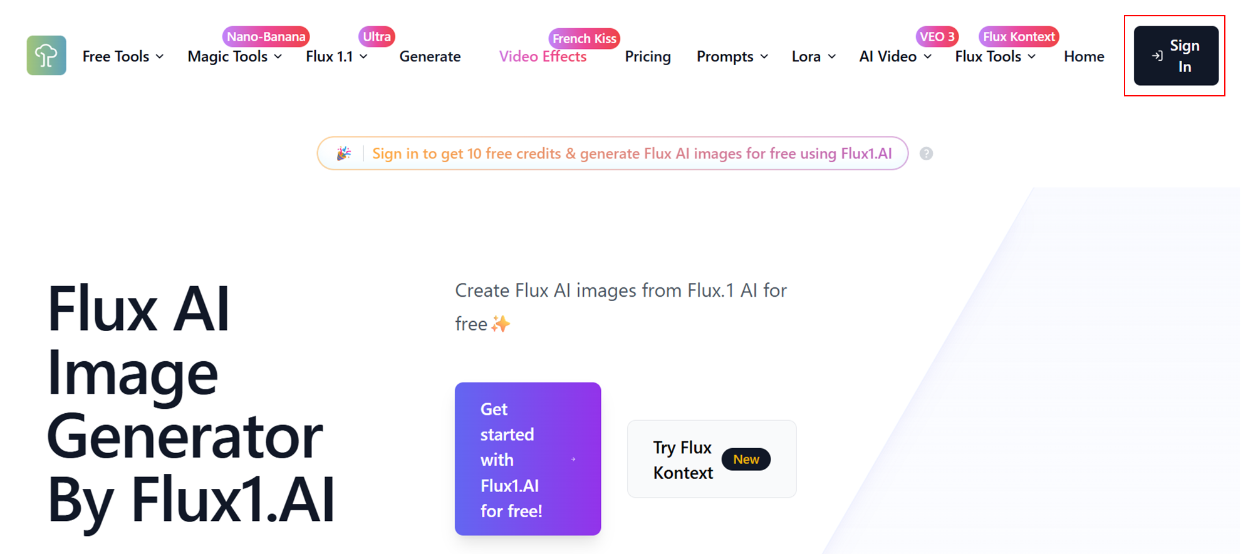Open the Prompts dropdown menu
The height and width of the screenshot is (554, 1253).
[x=732, y=56]
